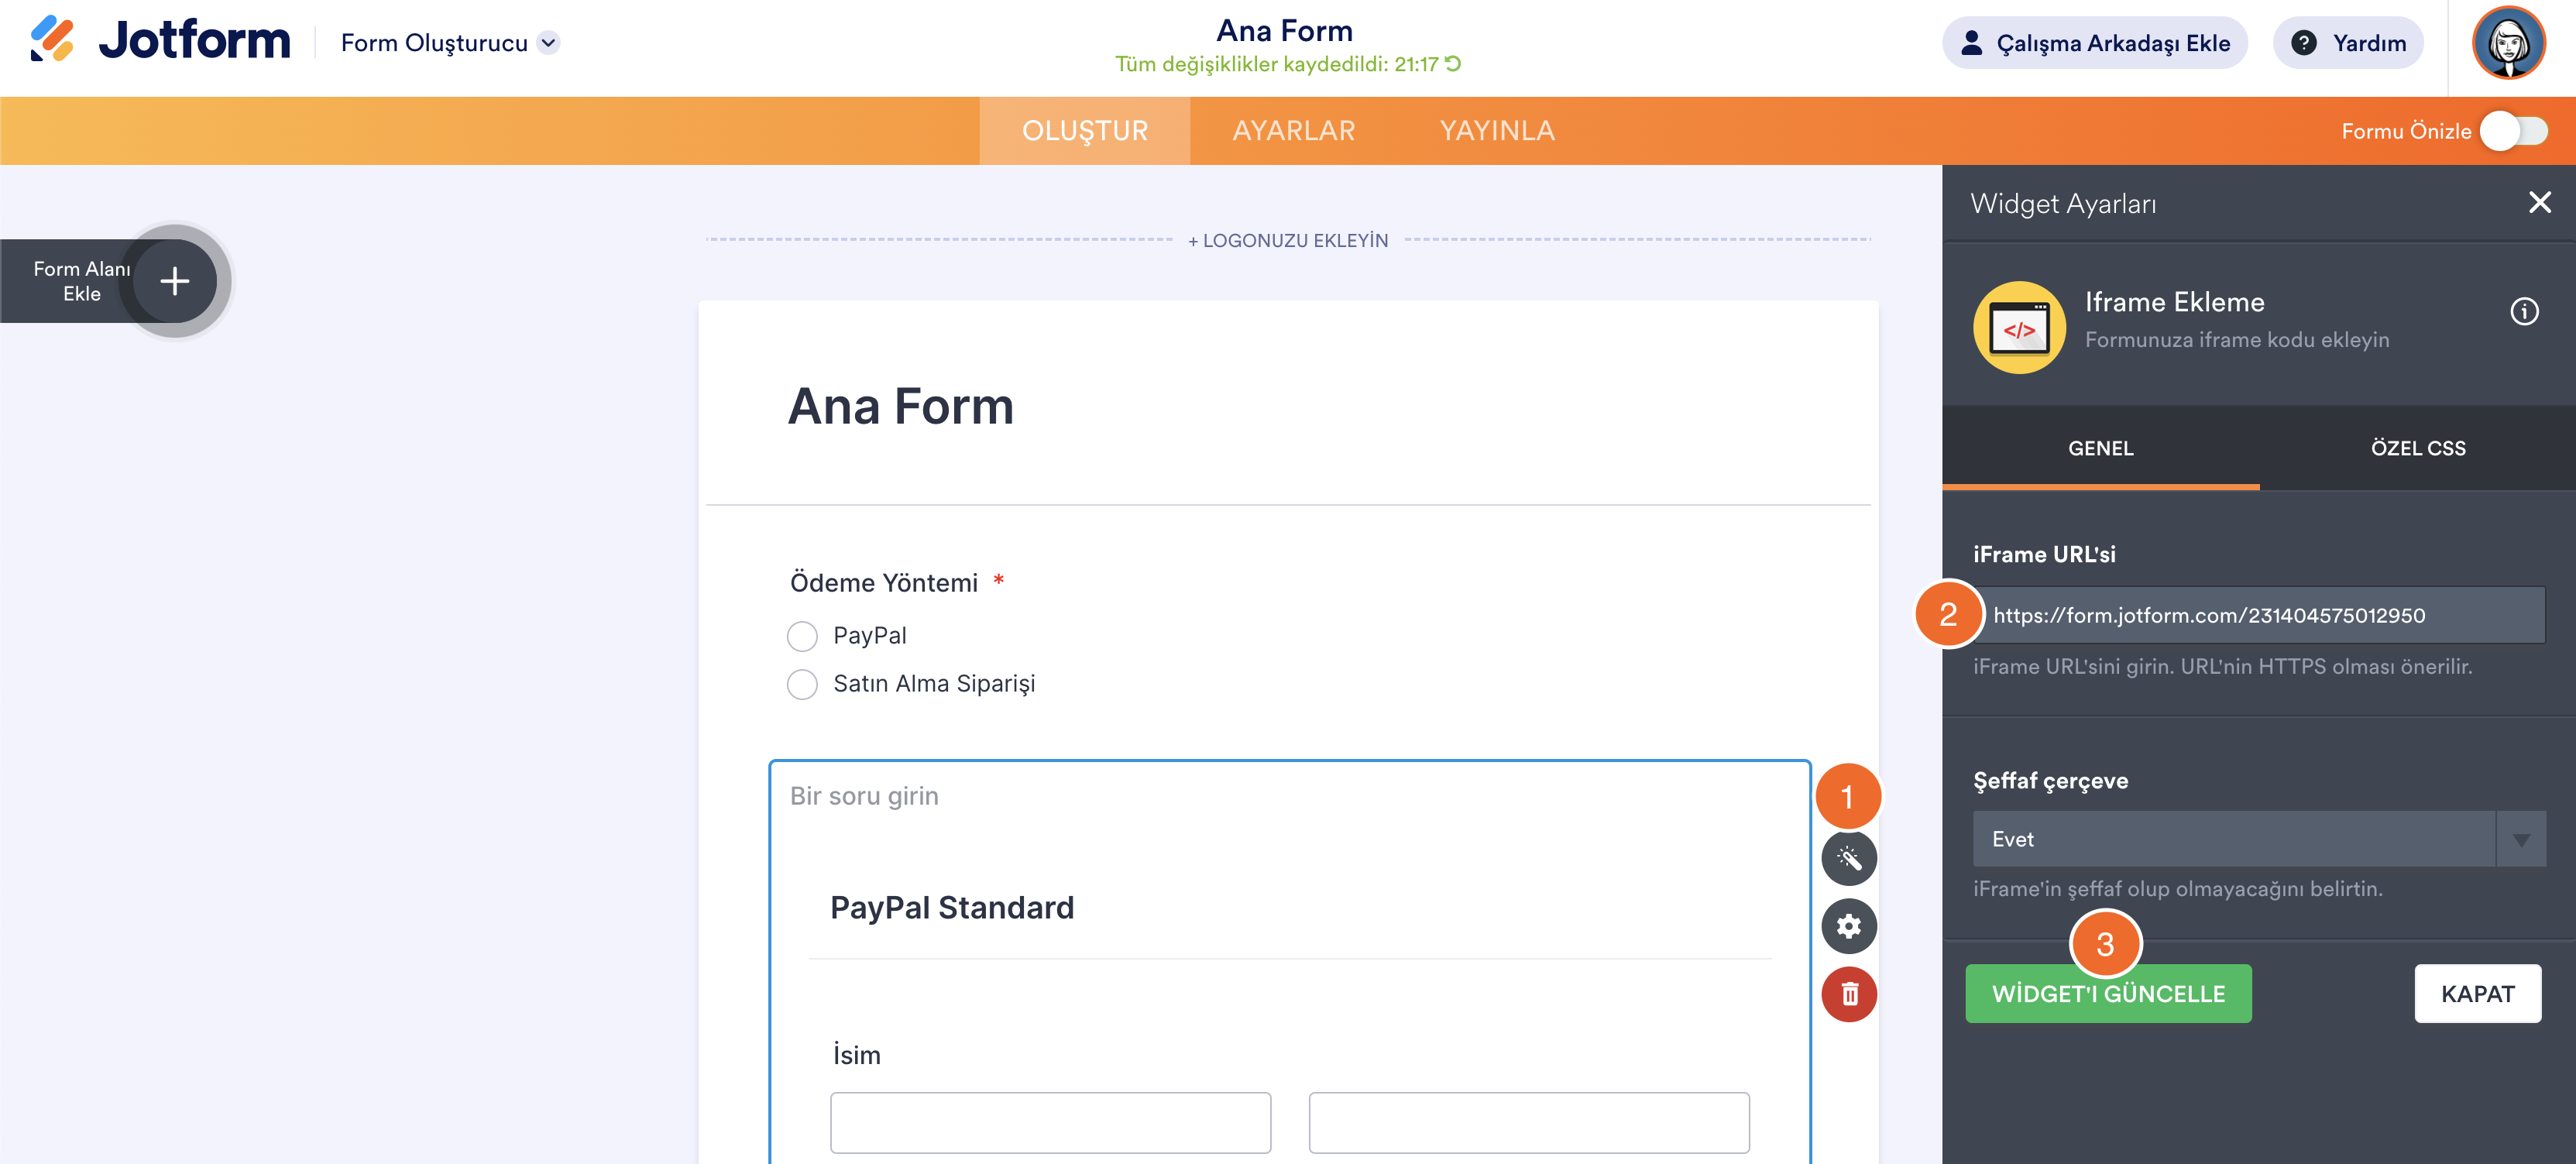Click the Jotform logo icon
This screenshot has width=2576, height=1164.
click(52, 40)
